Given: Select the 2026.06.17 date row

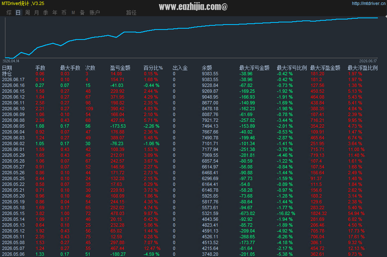Looking at the screenshot, I should pyautogui.click(x=13, y=79).
